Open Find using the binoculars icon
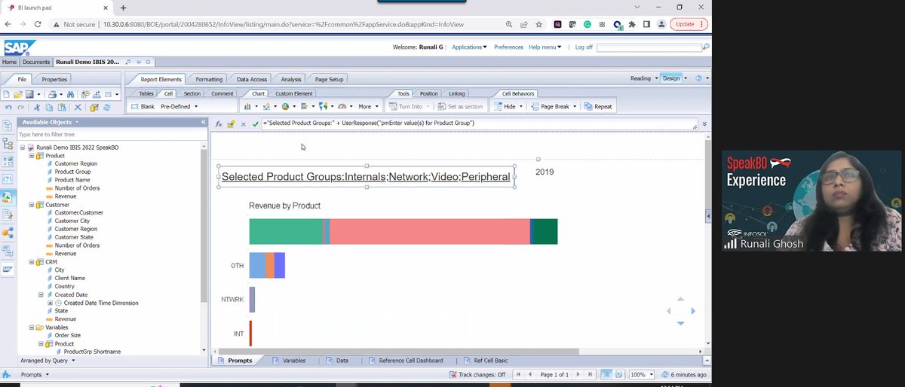Screen dimensions: 905x387 70,94
